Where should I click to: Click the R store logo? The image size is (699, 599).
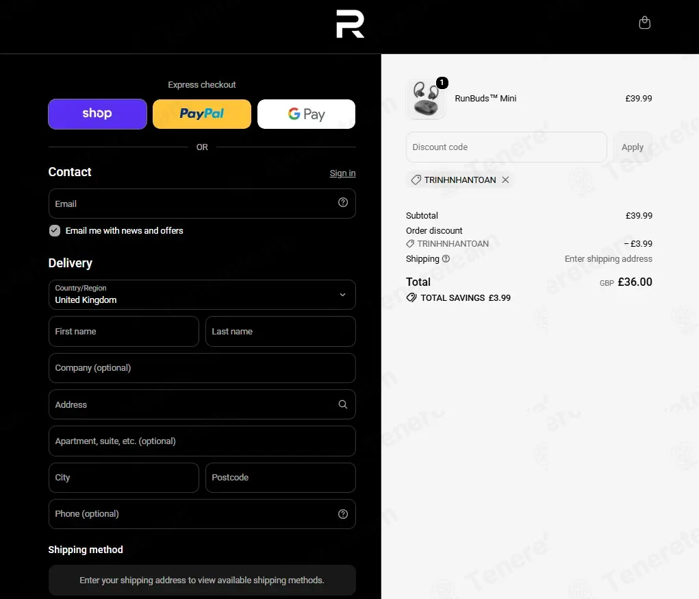[350, 24]
